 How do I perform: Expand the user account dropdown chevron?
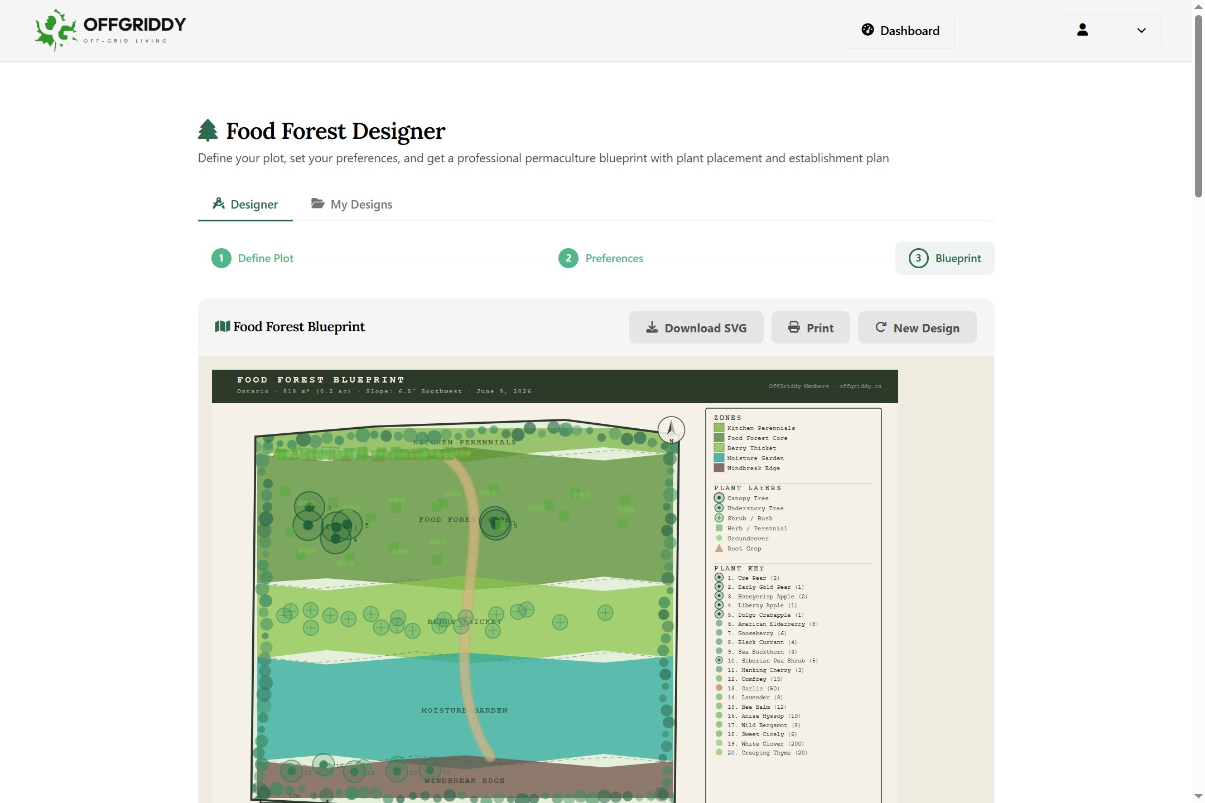(1141, 31)
